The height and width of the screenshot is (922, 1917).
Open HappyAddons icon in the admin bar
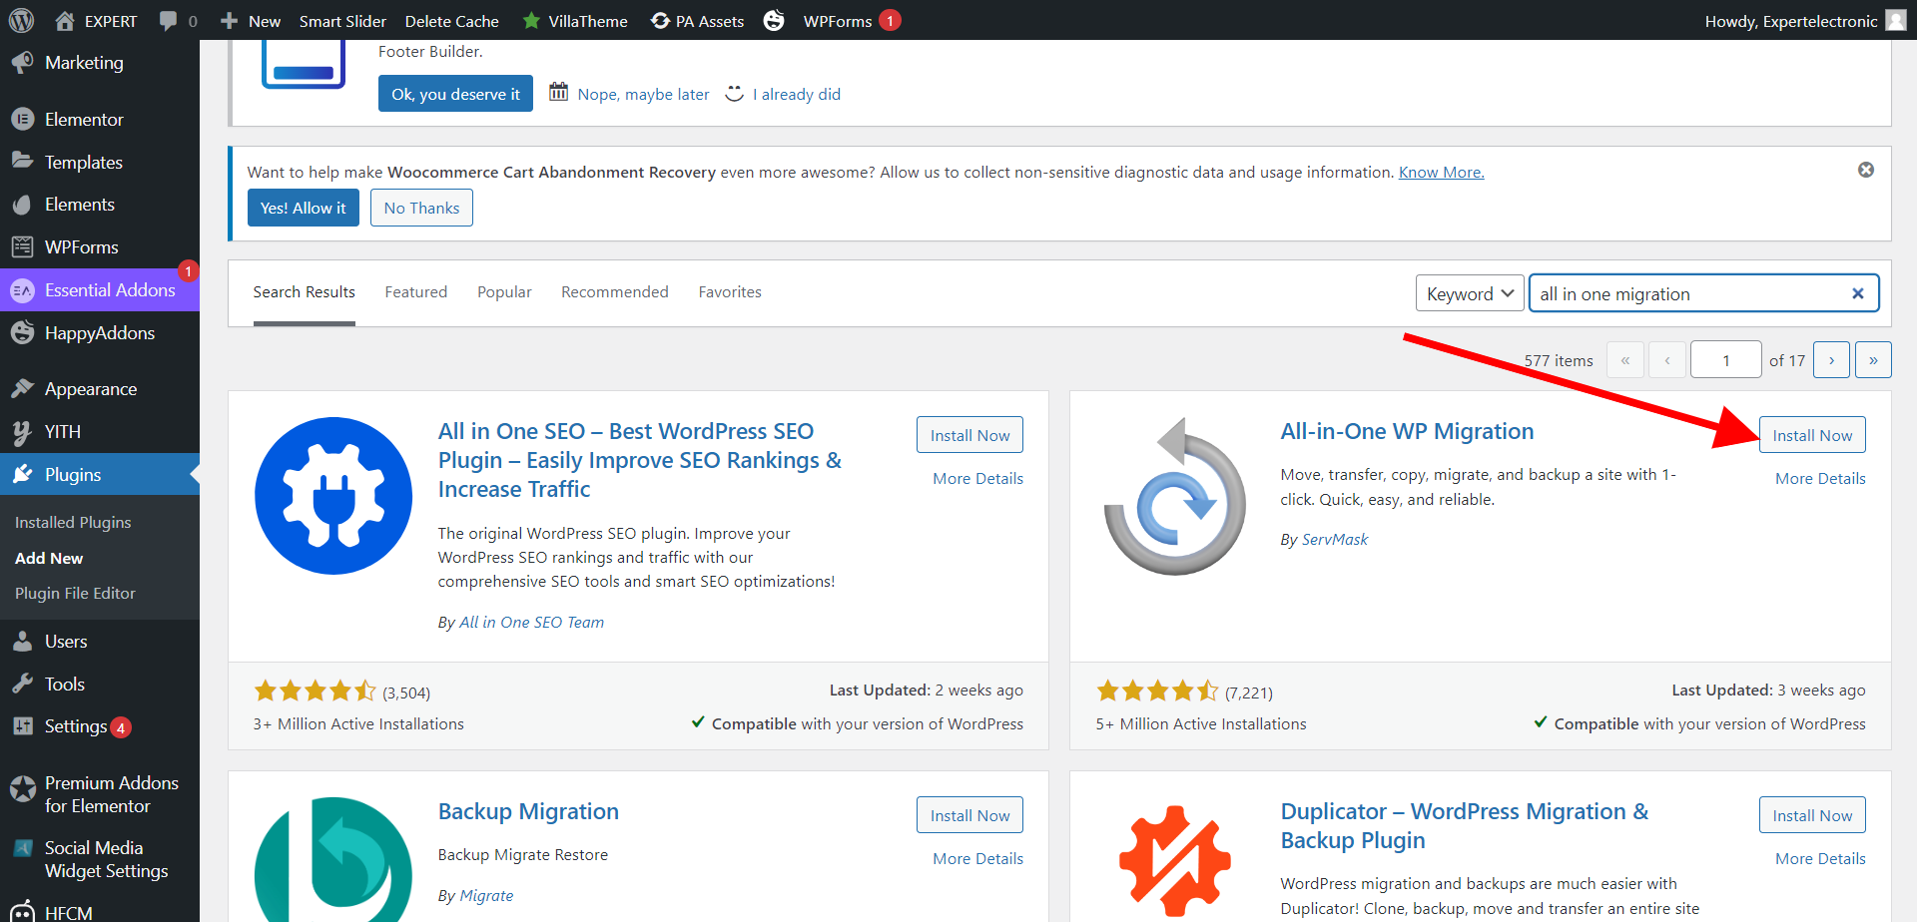tap(774, 21)
